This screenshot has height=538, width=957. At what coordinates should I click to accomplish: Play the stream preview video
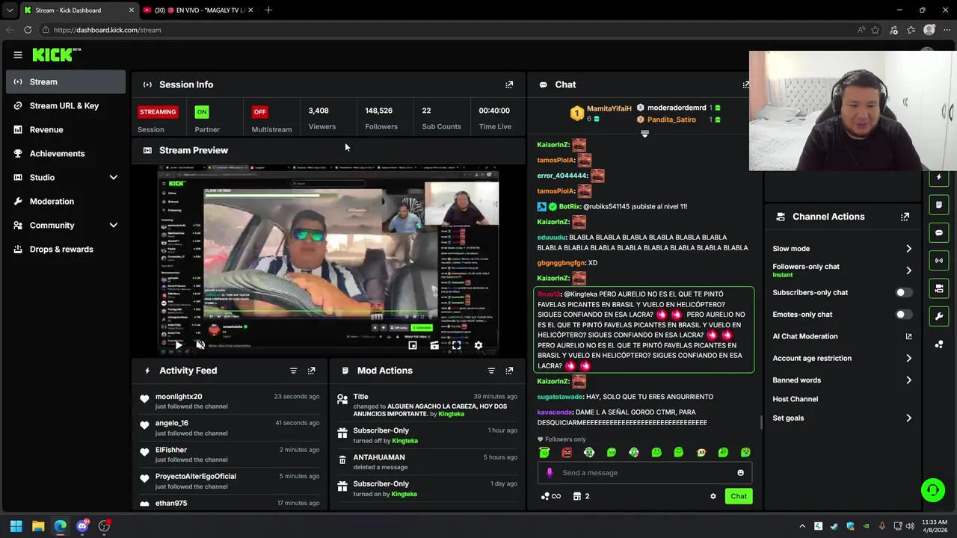(x=178, y=345)
